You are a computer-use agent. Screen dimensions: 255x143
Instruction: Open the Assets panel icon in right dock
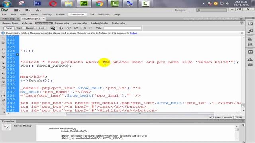[250, 64]
